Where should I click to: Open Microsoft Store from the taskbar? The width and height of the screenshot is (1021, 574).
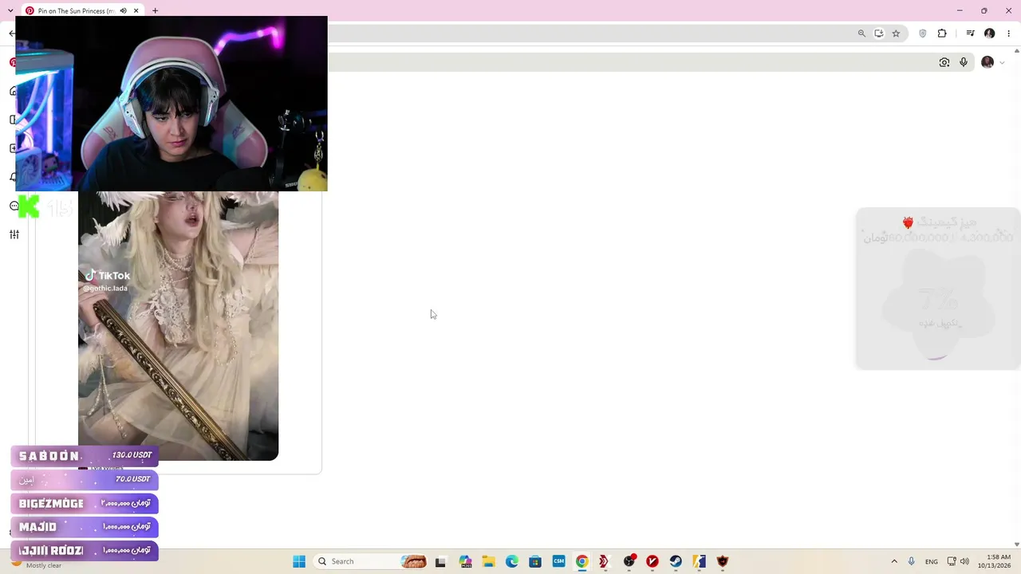pos(535,561)
